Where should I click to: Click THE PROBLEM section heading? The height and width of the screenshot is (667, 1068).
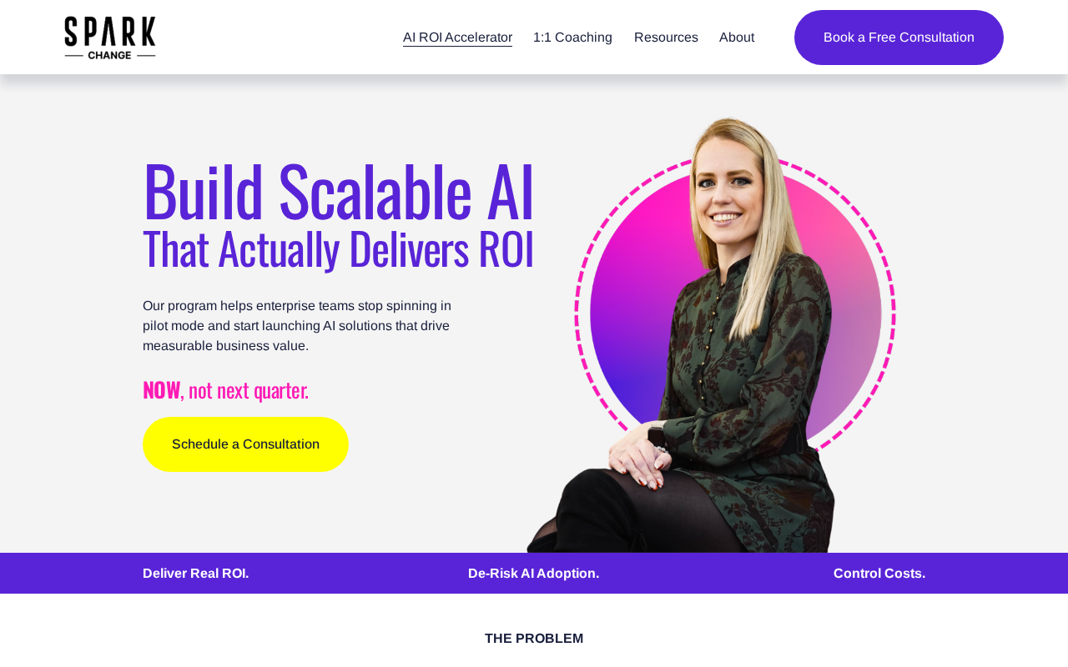coord(534,639)
